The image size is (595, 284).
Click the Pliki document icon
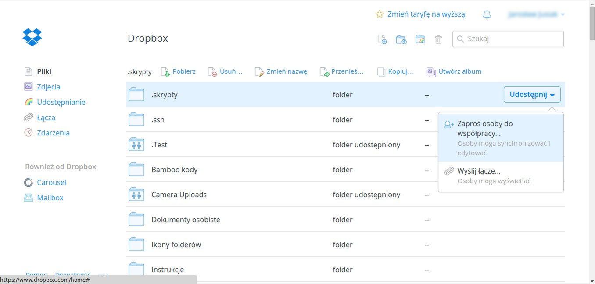click(x=29, y=71)
